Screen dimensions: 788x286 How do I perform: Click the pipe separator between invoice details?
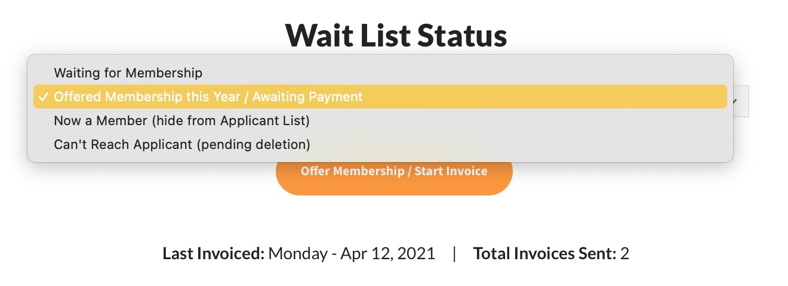[454, 254]
